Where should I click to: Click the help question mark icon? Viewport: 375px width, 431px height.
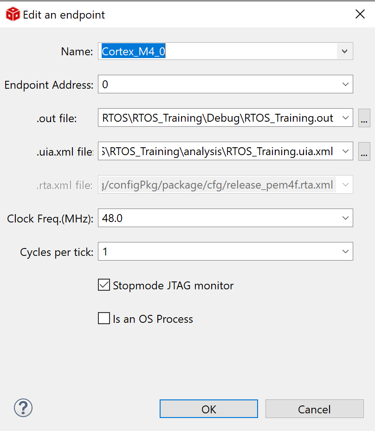pos(23,408)
